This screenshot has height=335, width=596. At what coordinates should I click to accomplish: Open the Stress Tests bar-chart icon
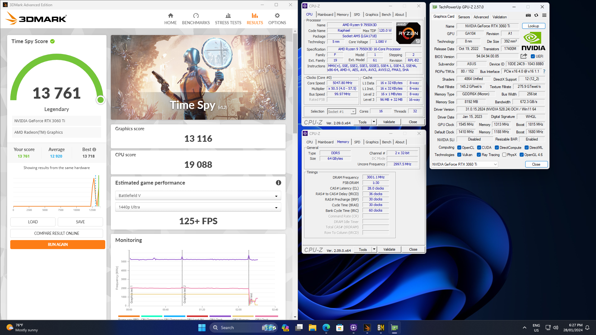(228, 16)
